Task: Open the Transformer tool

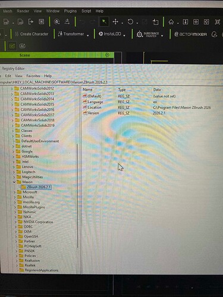Action: tap(71, 34)
